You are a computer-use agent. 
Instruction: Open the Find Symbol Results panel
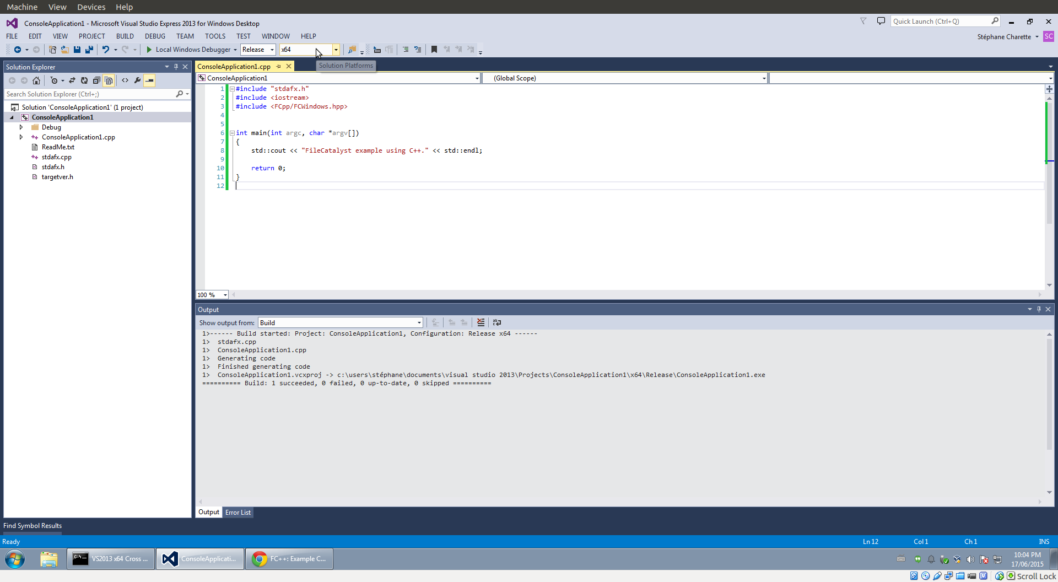pyautogui.click(x=33, y=526)
